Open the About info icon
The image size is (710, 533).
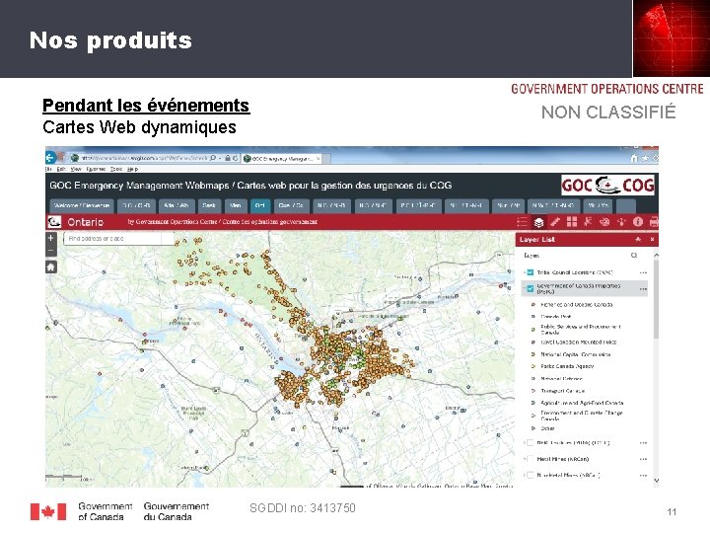(638, 222)
